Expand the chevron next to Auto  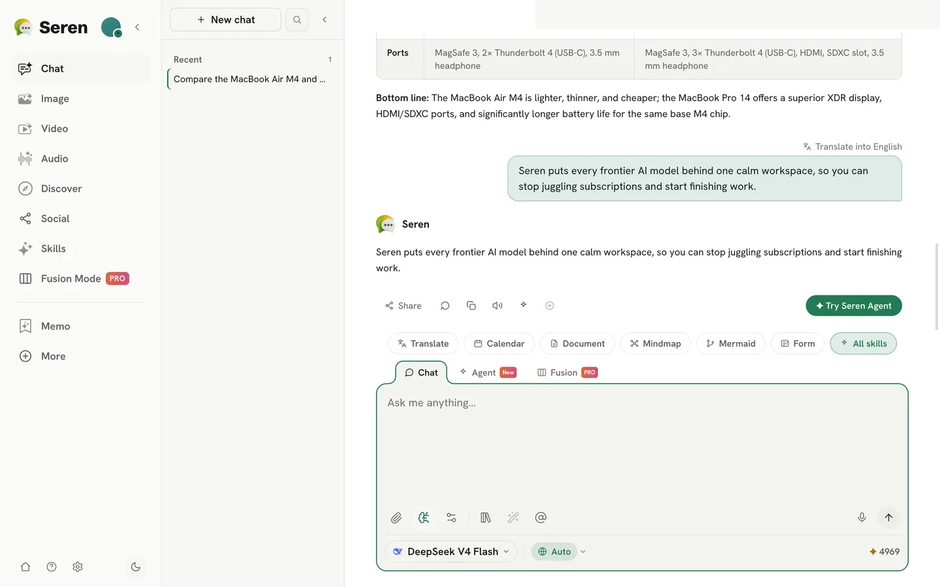(583, 552)
